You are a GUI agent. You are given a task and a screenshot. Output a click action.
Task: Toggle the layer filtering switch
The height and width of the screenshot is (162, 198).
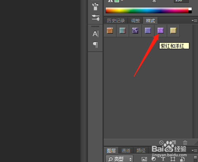click(195, 158)
